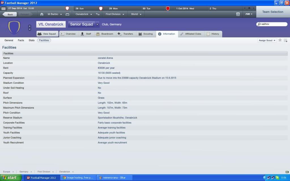290x181 pixels.
Task: Click the VfL Osnabrück club badge
Action: tap(14, 27)
